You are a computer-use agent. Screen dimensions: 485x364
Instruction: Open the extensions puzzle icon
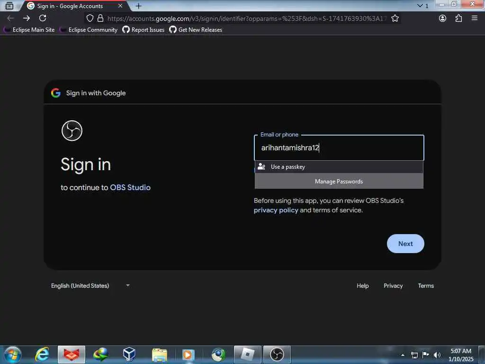[x=458, y=18]
